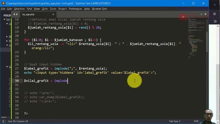Viewport: 220px width, 124px height.
Task: Click '$nilai_grafik' on line 30
Action: pos(36,81)
